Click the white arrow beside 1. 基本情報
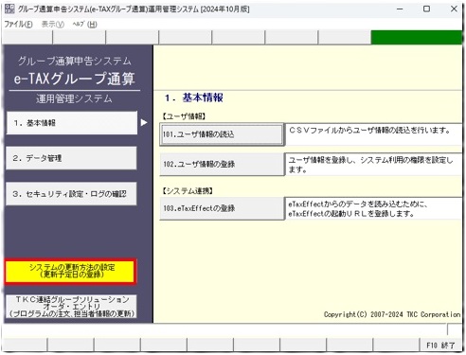This screenshot has height=355, width=466. point(144,122)
